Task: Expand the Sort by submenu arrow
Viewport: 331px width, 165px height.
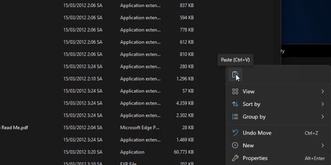Action: [x=323, y=104]
